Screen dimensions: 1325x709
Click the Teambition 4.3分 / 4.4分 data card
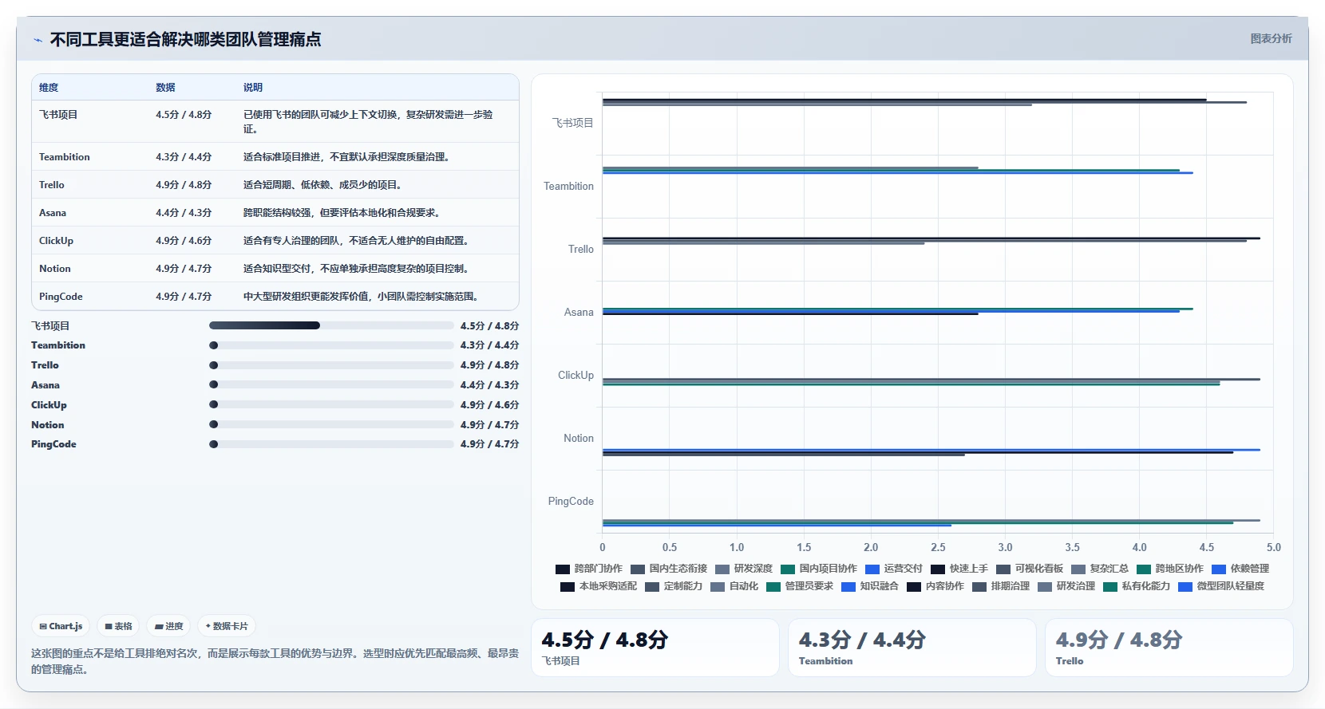click(912, 648)
